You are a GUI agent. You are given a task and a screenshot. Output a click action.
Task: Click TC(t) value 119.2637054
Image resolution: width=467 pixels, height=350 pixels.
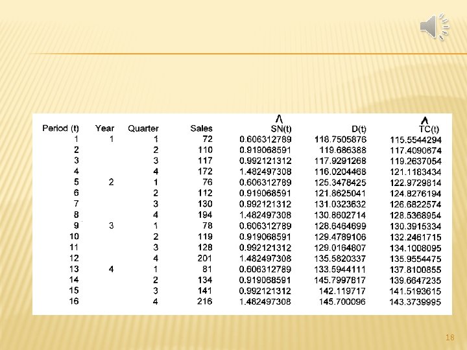(416, 161)
